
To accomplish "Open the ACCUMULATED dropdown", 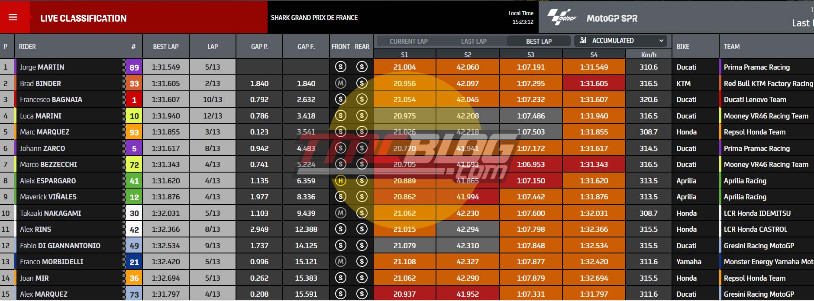I will coord(620,40).
